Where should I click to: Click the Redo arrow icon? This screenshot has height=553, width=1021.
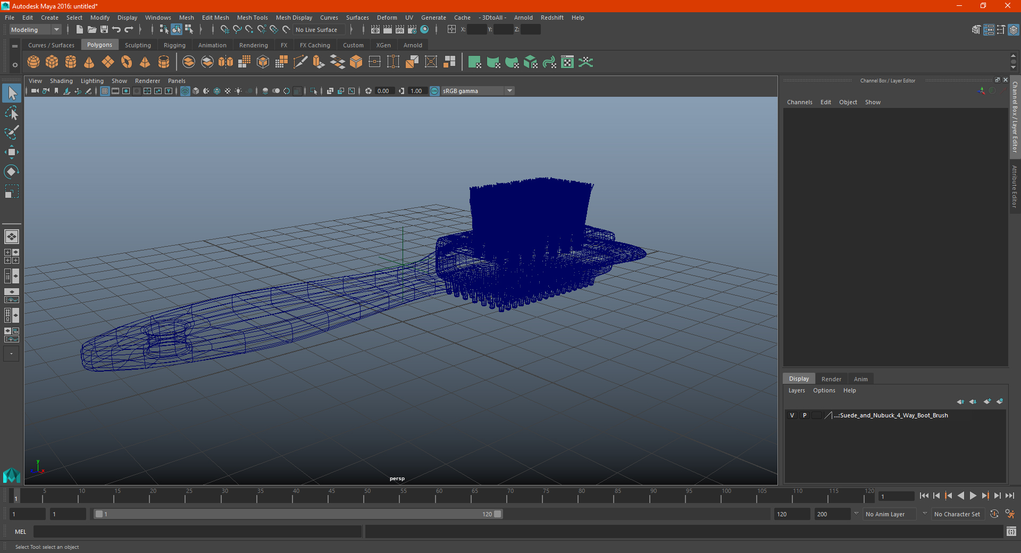[129, 30]
